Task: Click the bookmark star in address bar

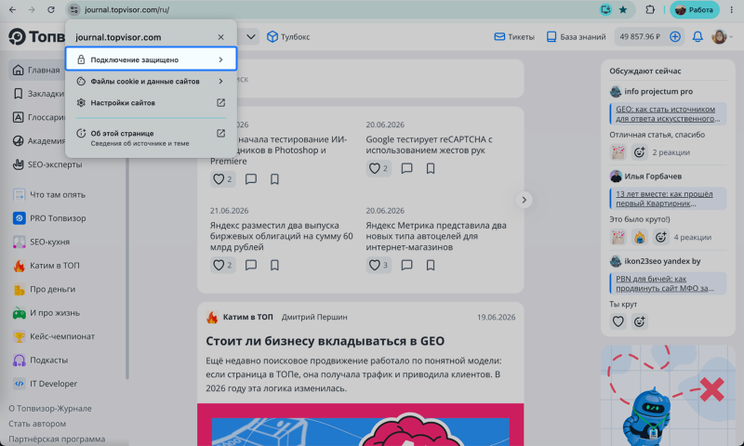Action: pos(623,9)
